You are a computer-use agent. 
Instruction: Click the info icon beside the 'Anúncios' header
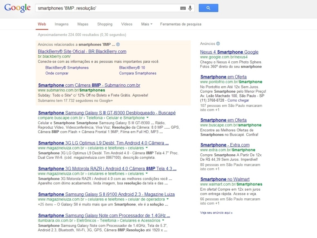click(219, 44)
